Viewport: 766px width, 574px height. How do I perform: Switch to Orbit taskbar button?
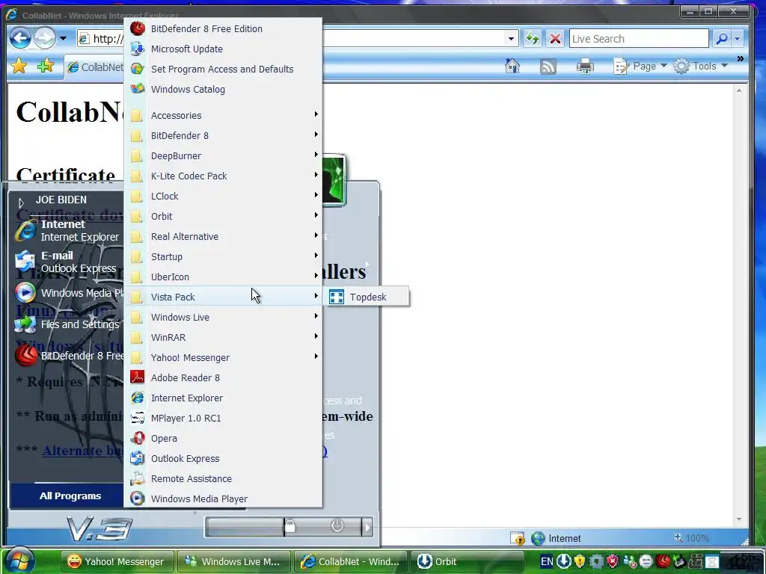click(467, 562)
